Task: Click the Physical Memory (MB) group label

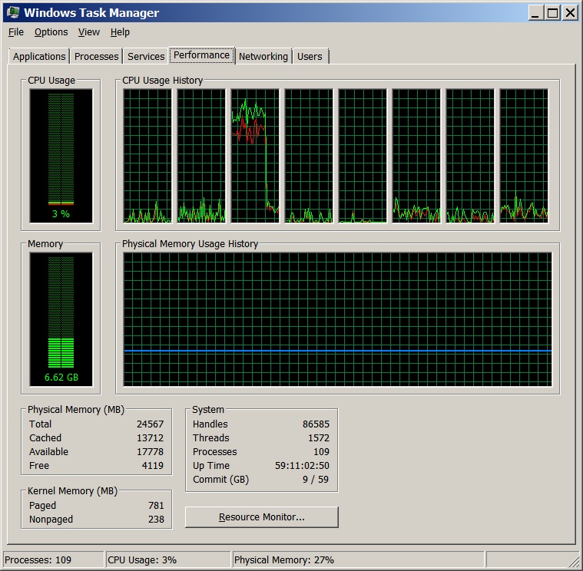Action: coord(76,409)
